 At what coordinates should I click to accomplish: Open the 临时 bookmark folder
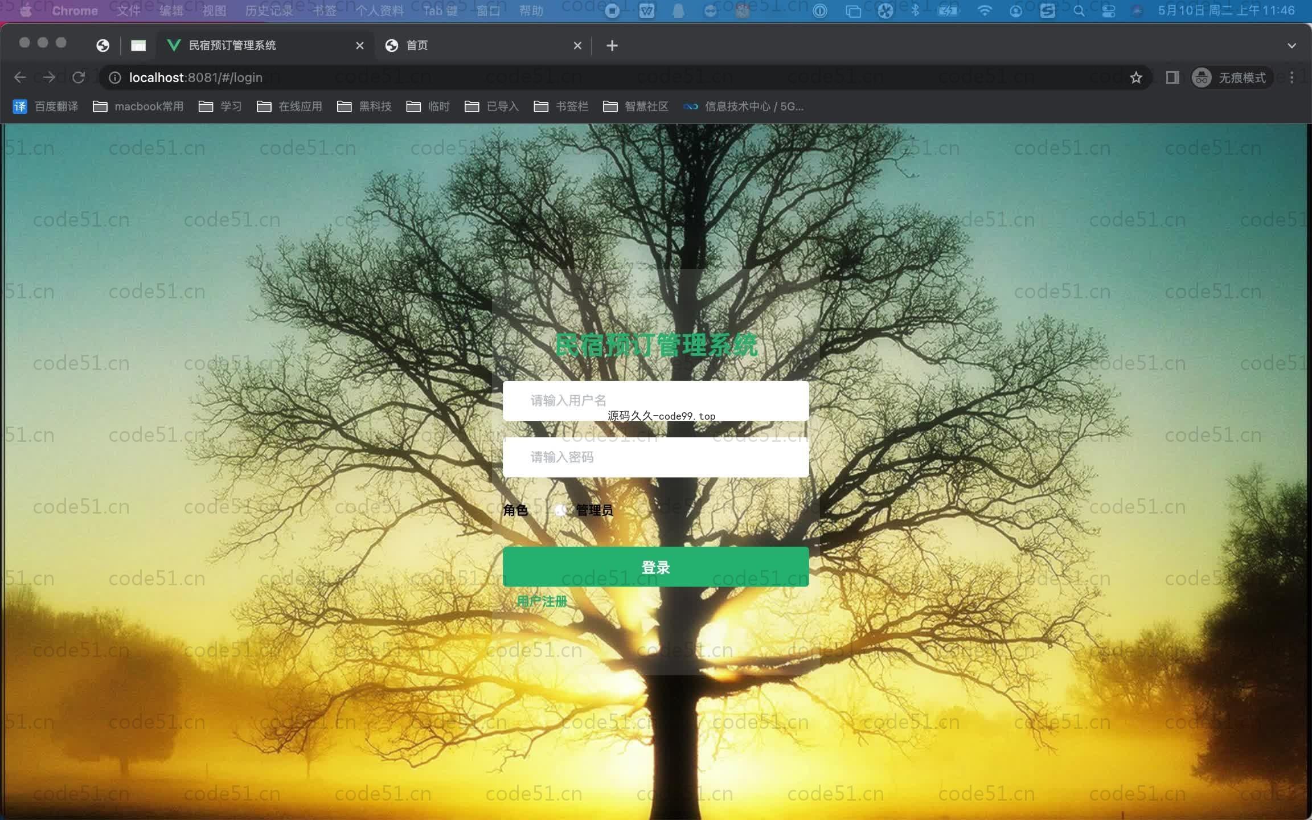coord(428,106)
